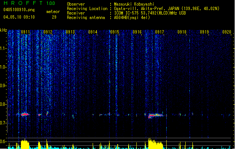The width and height of the screenshot is (235, 149).
Task: Click the Receiving Location label
Action: [87, 9]
